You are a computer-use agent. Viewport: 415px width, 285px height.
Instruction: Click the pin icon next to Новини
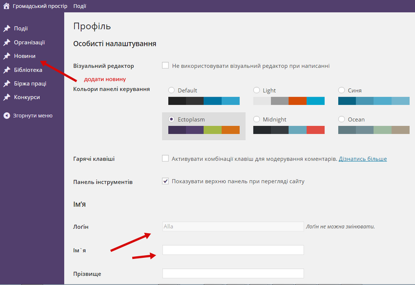tap(7, 56)
